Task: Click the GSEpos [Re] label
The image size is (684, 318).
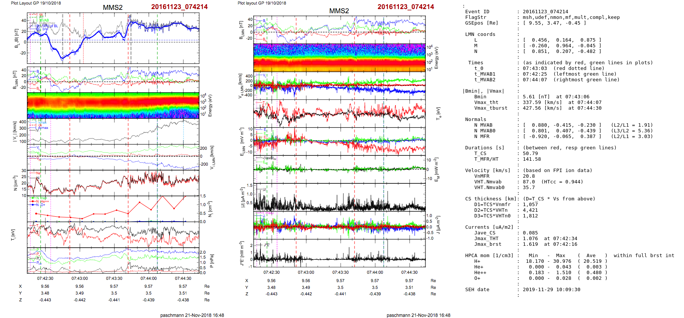Action: (482, 23)
